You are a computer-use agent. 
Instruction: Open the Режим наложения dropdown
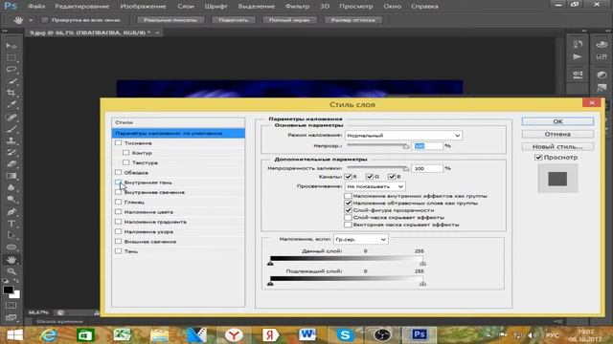[x=403, y=136]
